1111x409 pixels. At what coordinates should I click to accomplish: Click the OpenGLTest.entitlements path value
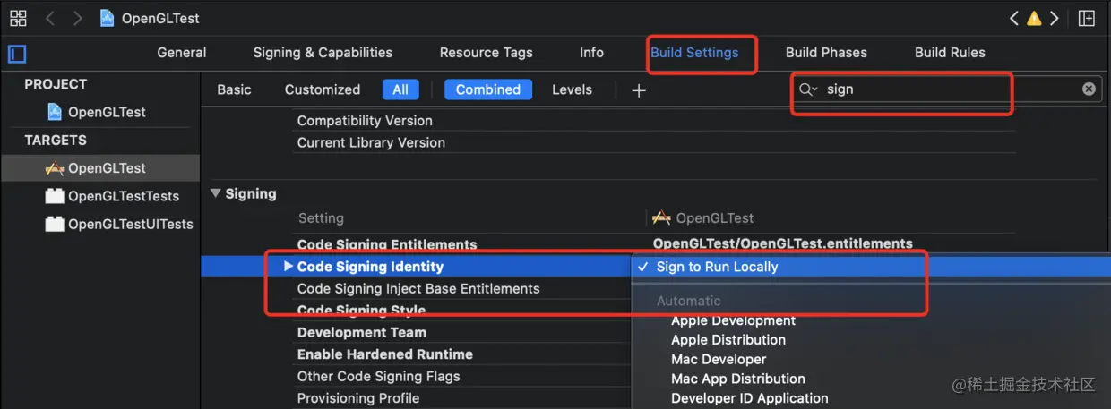coord(783,243)
